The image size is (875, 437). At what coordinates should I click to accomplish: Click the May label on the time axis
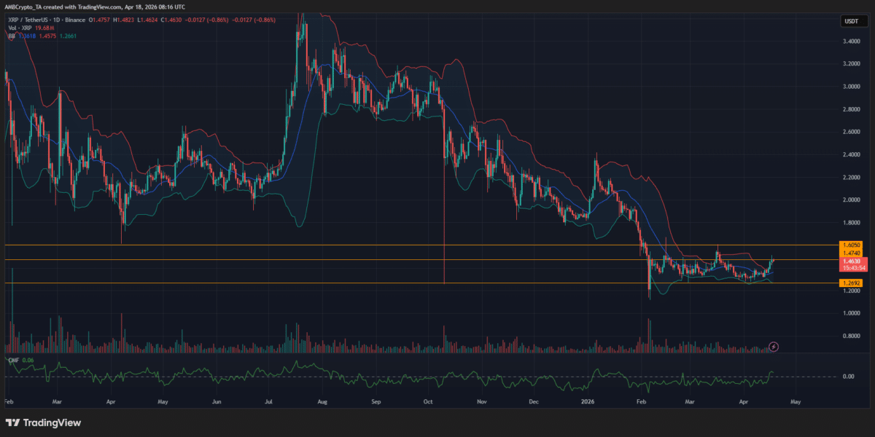(x=794, y=401)
